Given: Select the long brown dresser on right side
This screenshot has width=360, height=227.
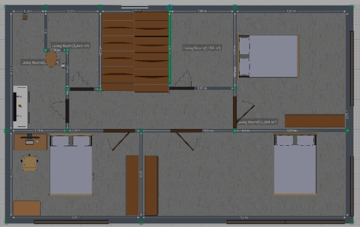Looking at the screenshot, I should click(x=315, y=121).
